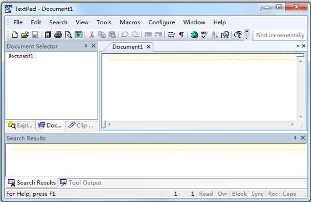This screenshot has height=202, width=311.
Task: Click the Paste clipboard icon
Action: 112,35
